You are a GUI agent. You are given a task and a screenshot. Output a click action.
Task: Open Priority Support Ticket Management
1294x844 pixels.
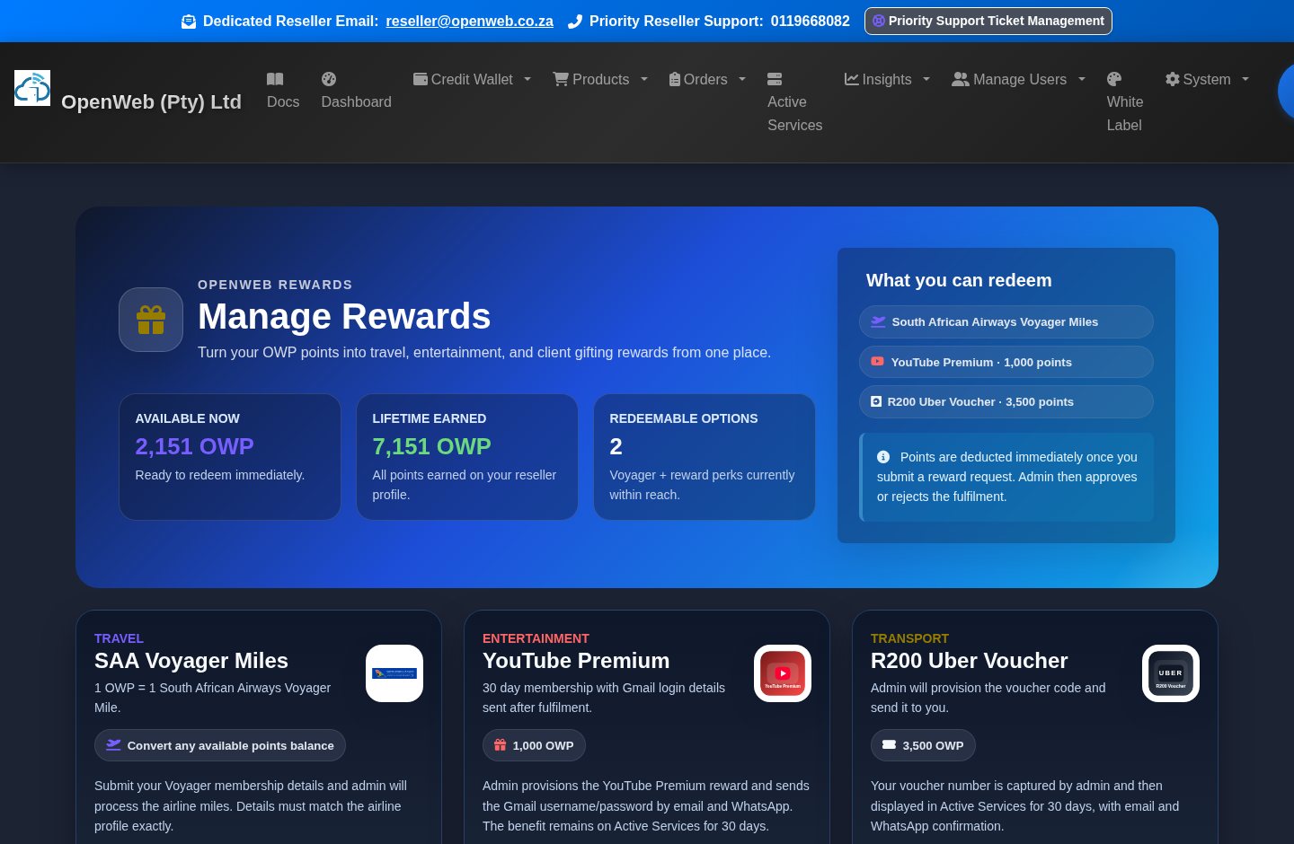click(988, 21)
